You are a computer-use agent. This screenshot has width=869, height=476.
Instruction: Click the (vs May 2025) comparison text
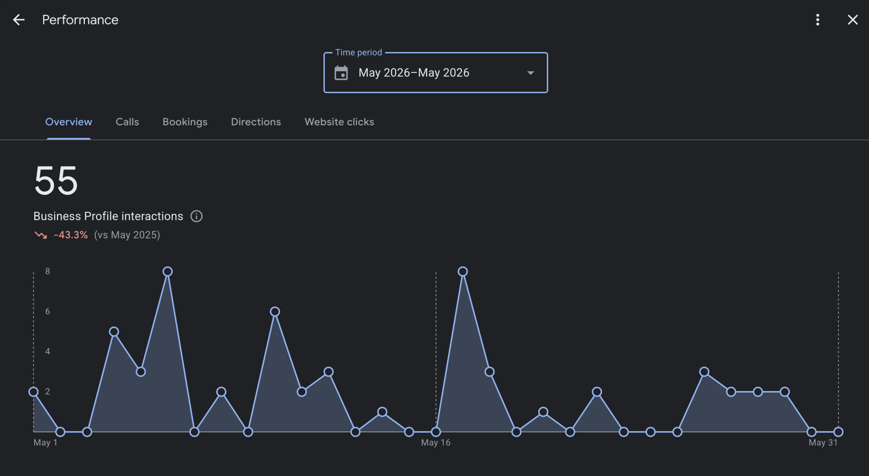click(127, 235)
